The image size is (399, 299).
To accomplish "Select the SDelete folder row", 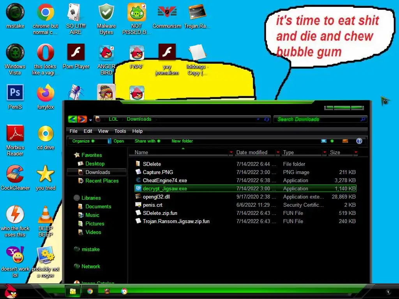I will point(245,164).
